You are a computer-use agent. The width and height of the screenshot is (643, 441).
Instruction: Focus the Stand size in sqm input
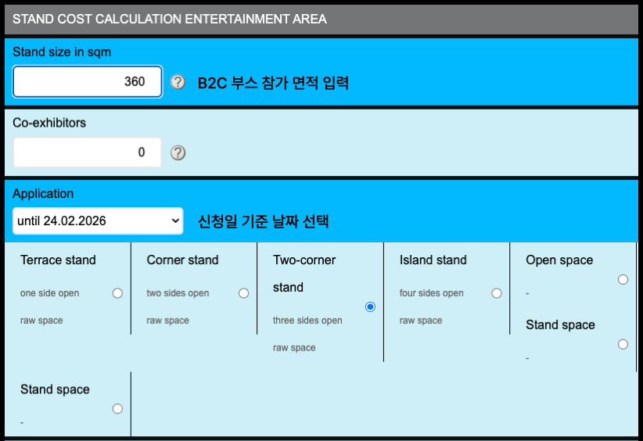click(88, 81)
